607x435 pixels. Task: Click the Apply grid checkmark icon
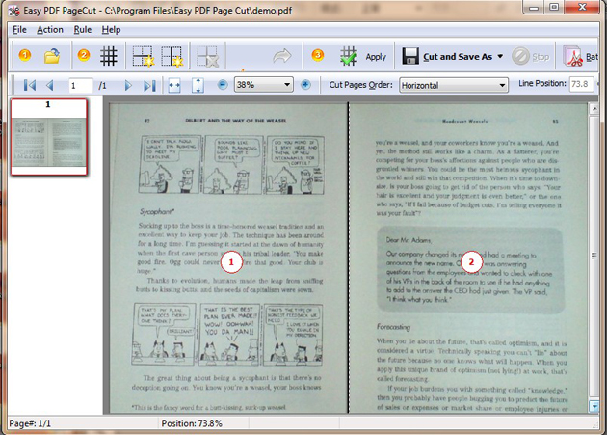tap(349, 57)
